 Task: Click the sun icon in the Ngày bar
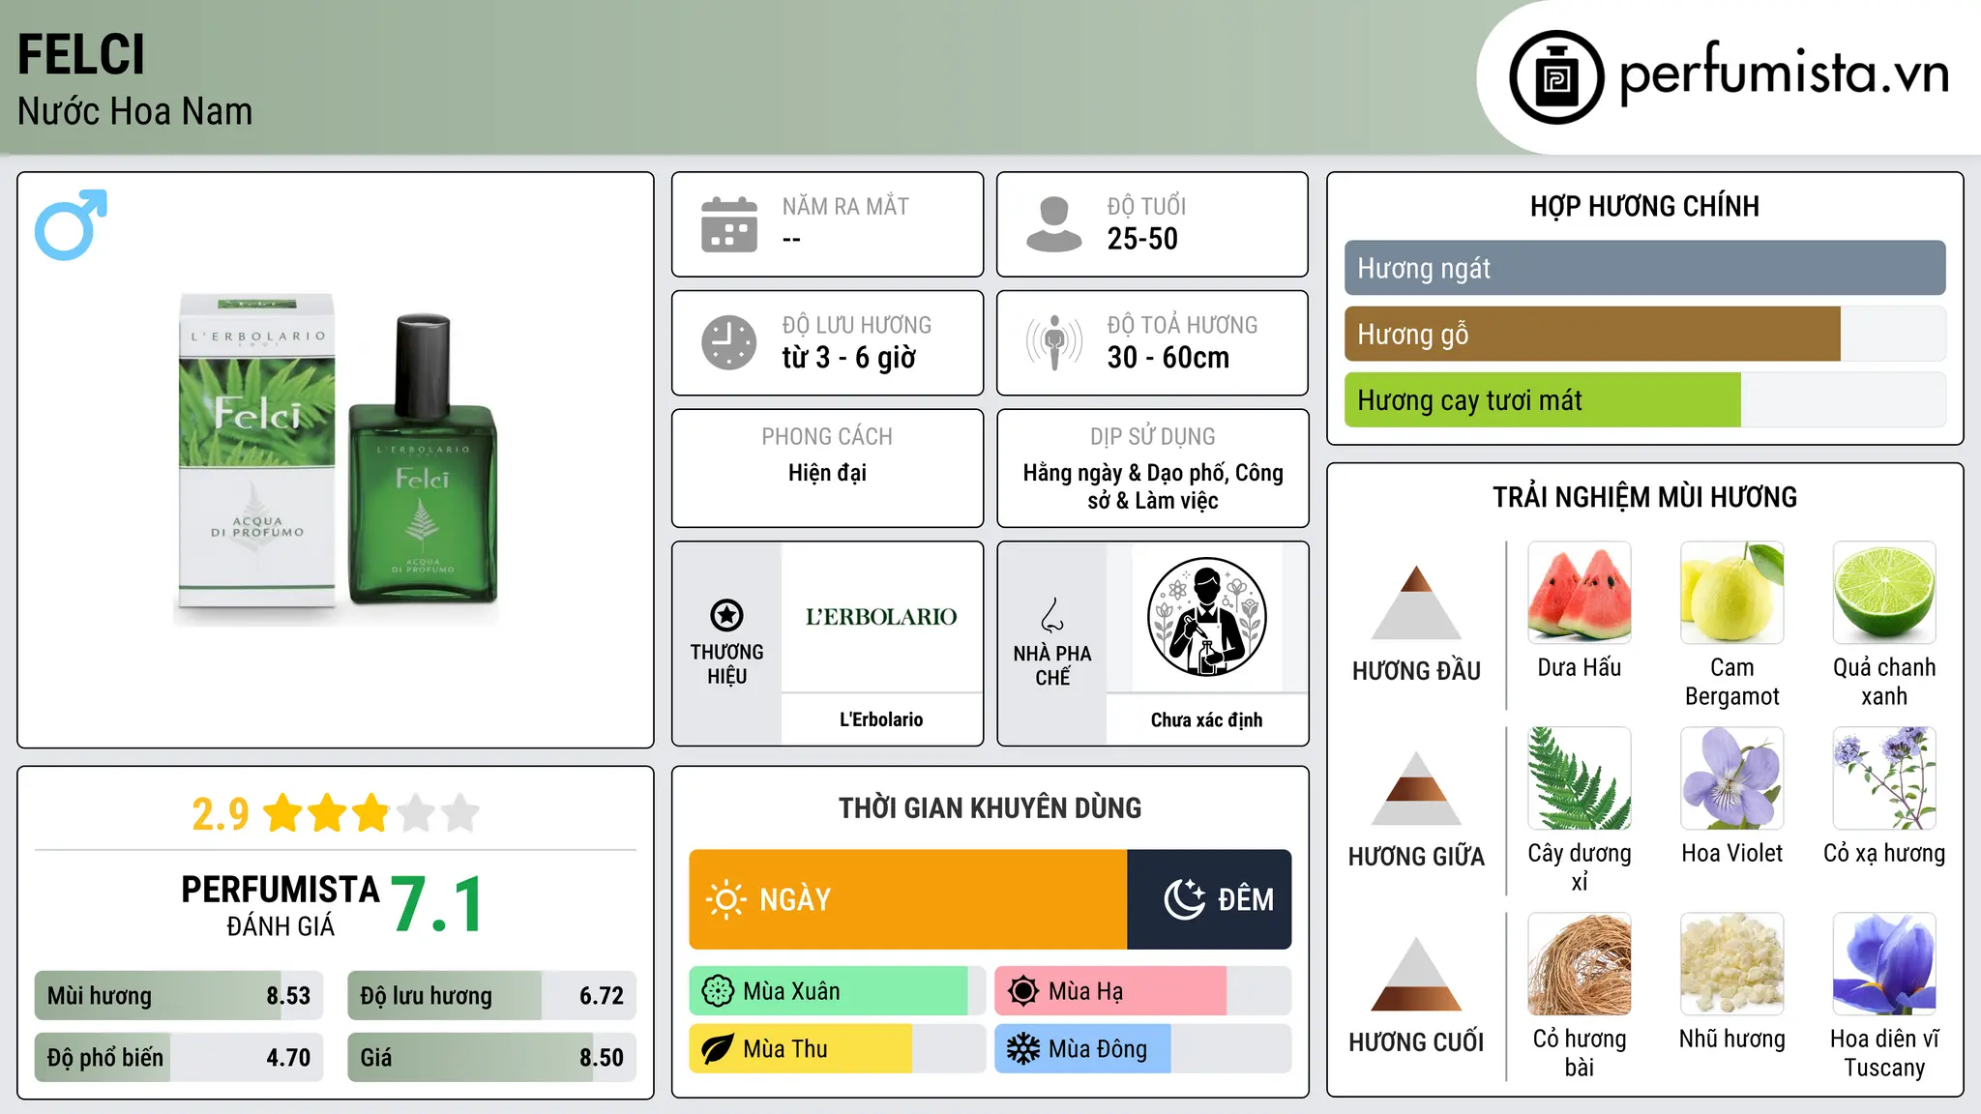tap(725, 899)
